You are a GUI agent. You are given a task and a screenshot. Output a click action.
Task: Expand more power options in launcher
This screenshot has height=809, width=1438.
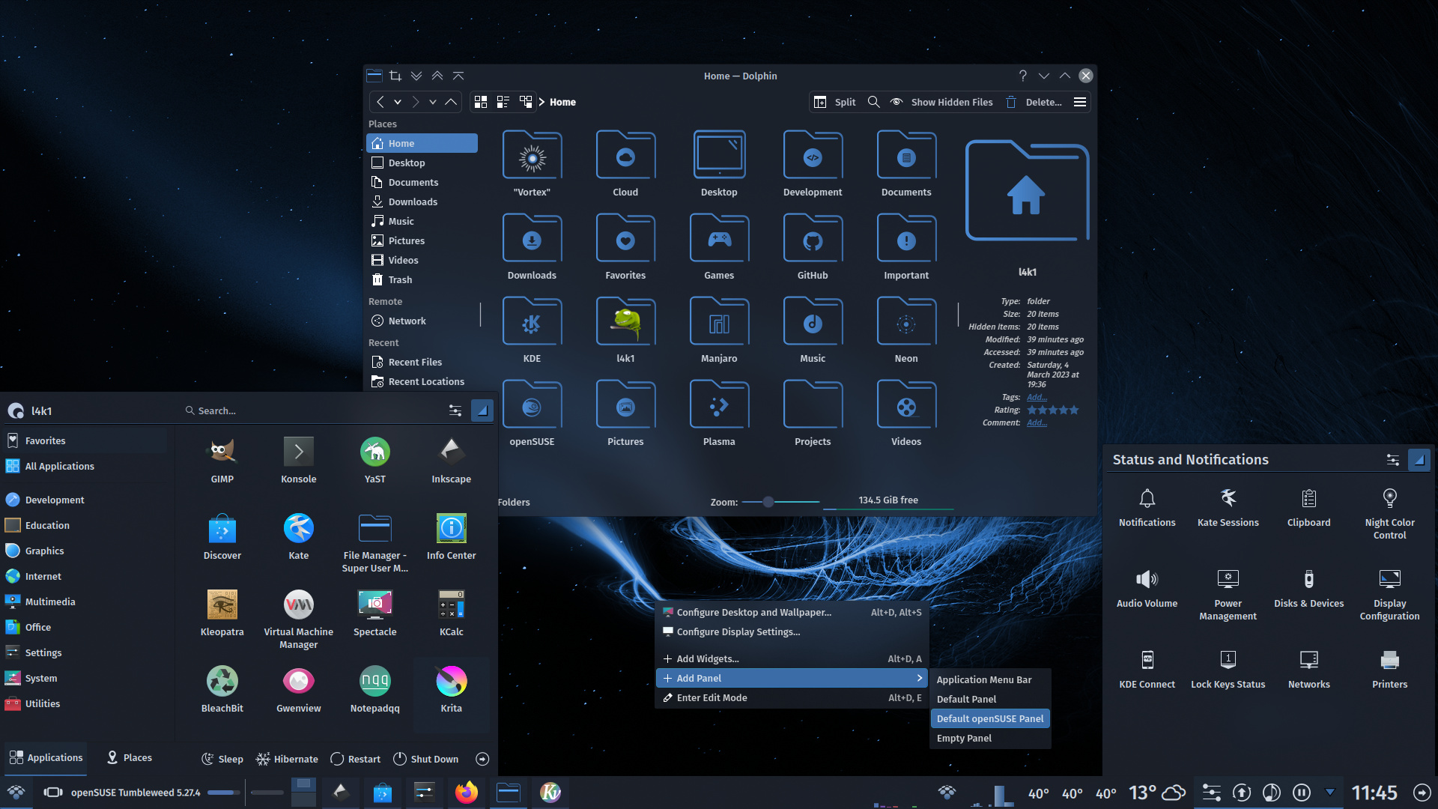(482, 759)
